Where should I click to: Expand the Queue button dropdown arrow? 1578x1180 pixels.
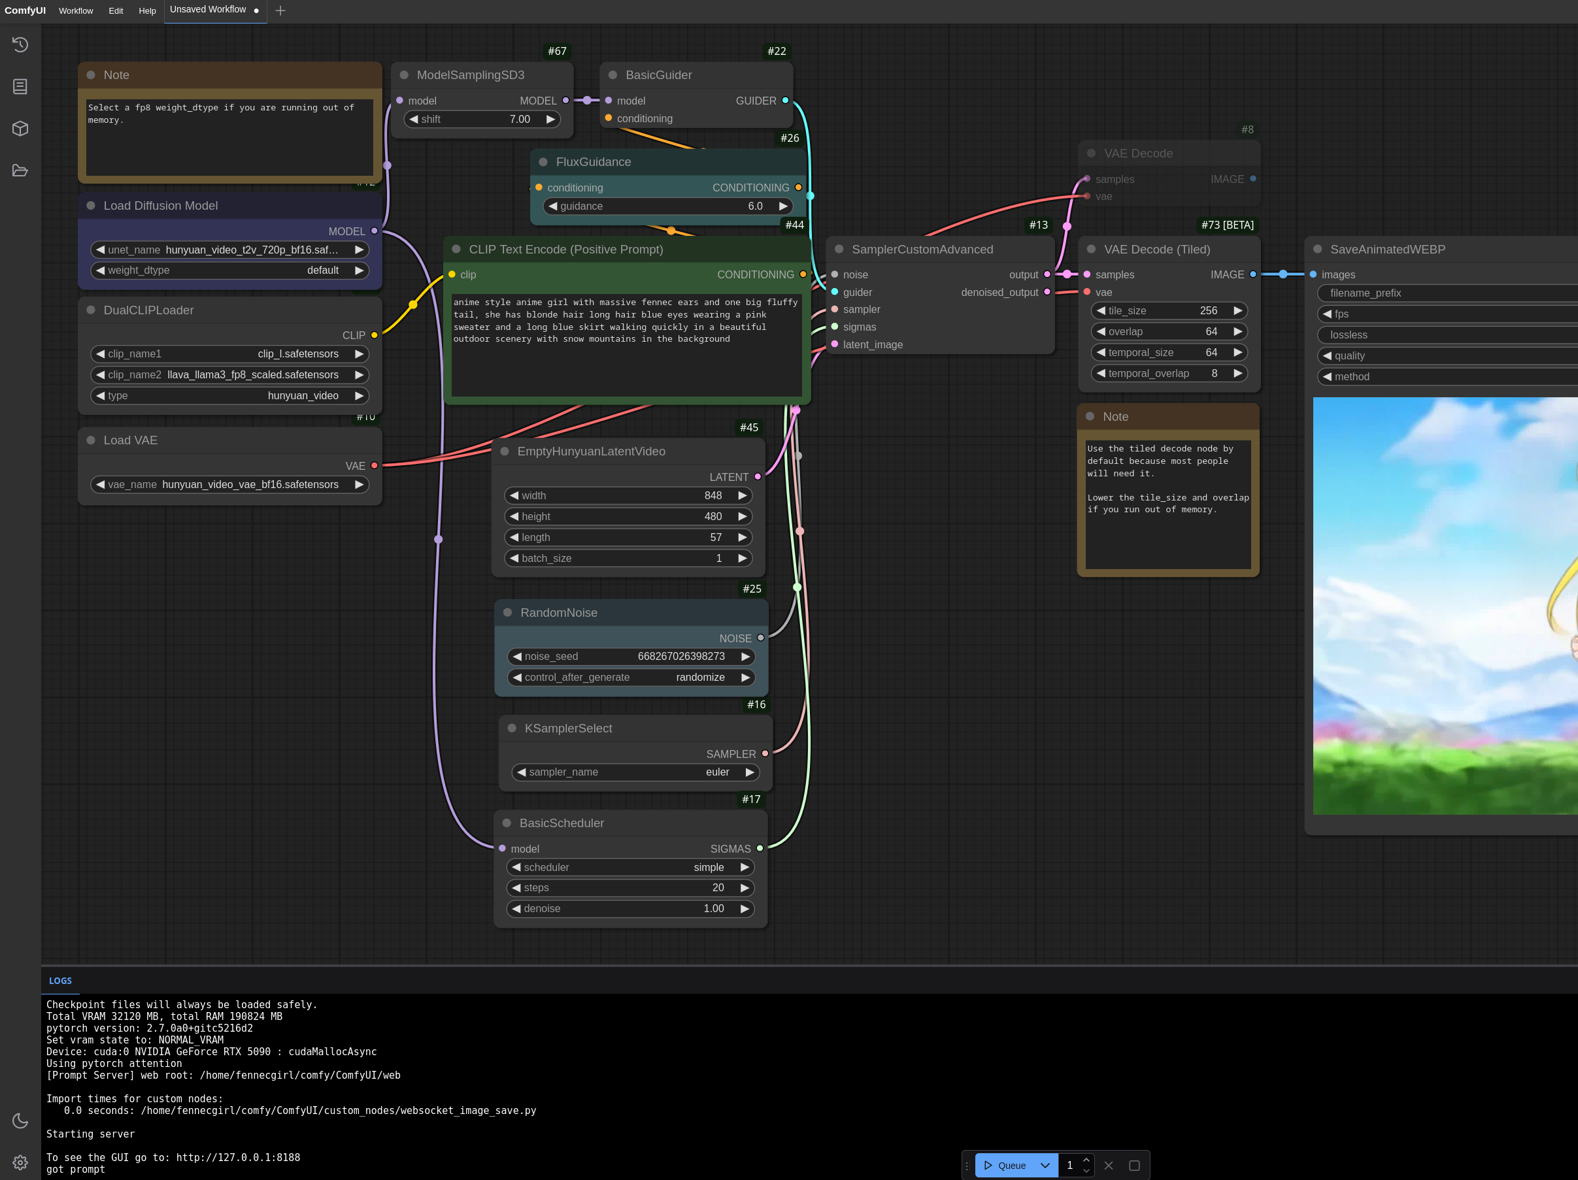pyautogui.click(x=1045, y=1165)
